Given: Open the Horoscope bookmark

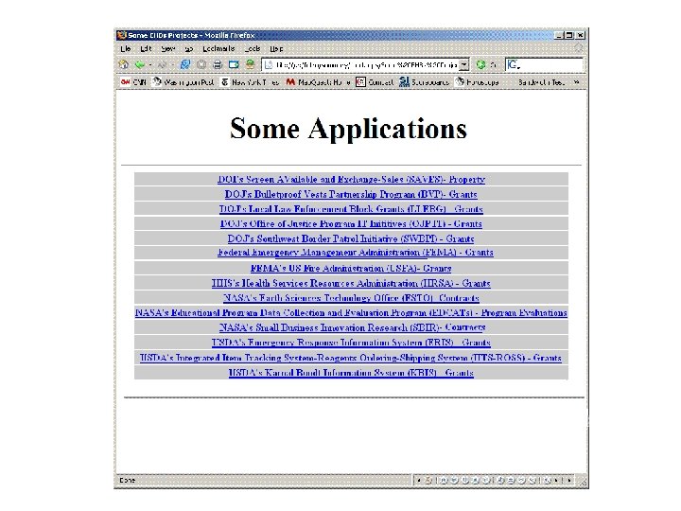Looking at the screenshot, I should click(x=477, y=81).
